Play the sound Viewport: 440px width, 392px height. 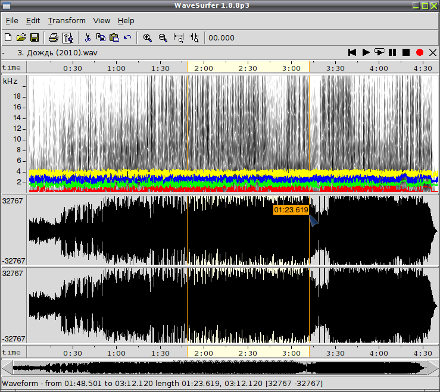pos(366,52)
